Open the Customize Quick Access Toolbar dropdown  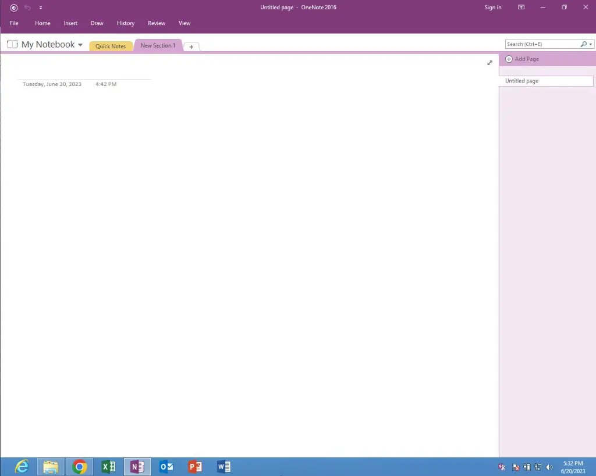coord(41,8)
